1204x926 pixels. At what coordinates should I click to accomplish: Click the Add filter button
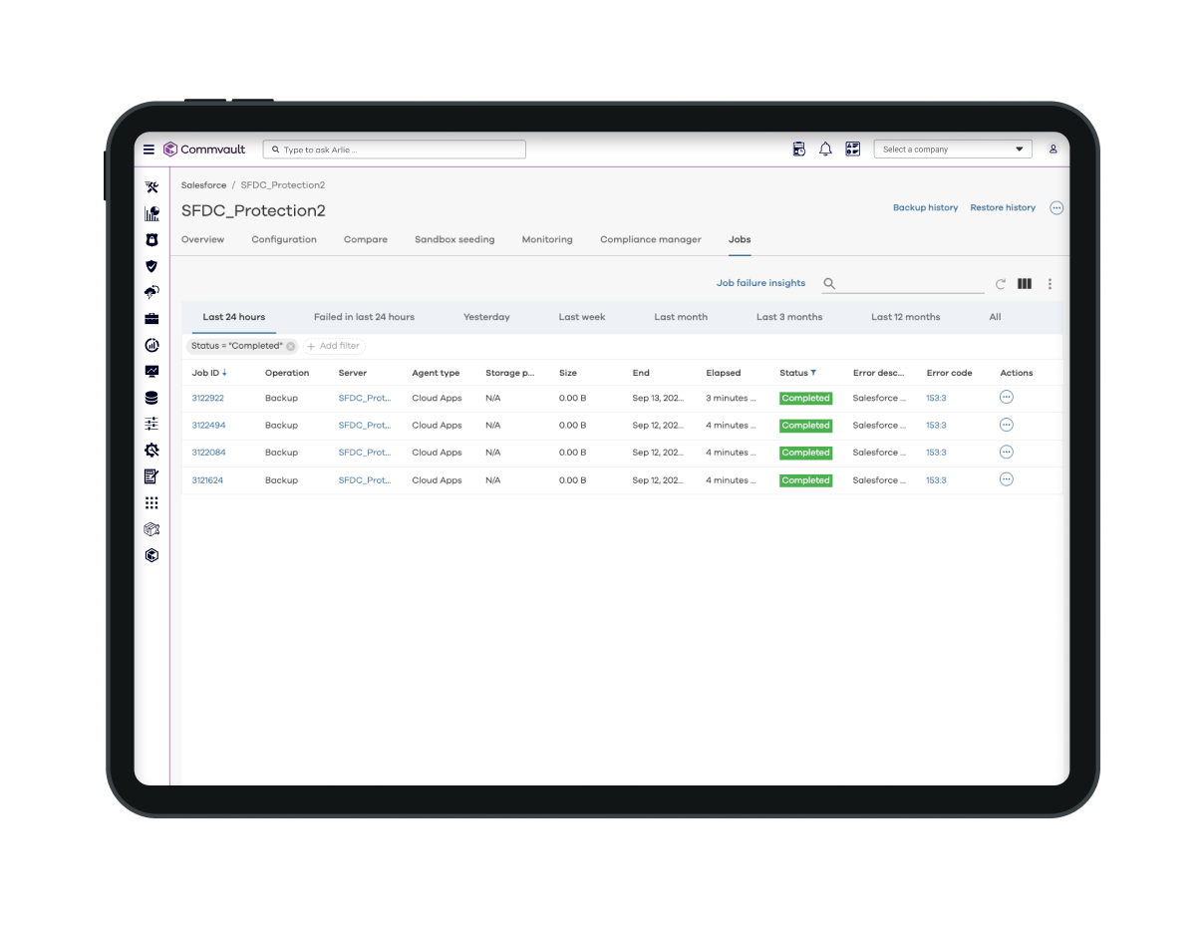pyautogui.click(x=334, y=346)
